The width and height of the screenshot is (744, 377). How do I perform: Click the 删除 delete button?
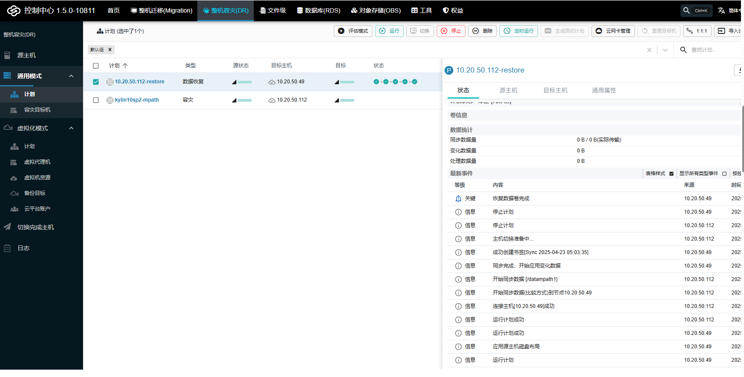[x=482, y=31]
